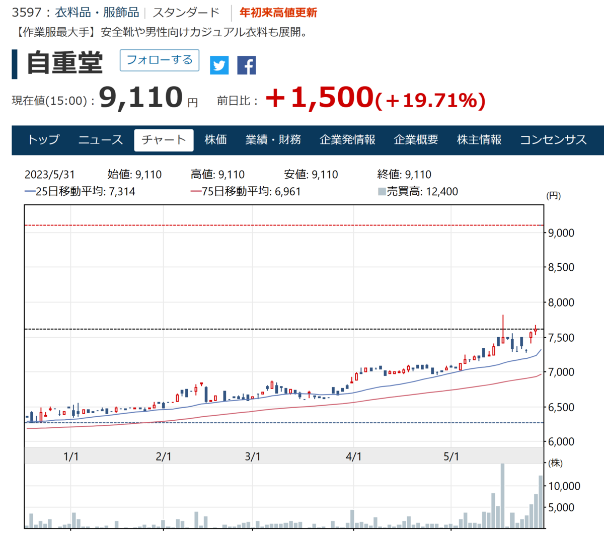Open the 株価 tab
Image resolution: width=604 pixels, height=537 pixels.
(x=216, y=140)
